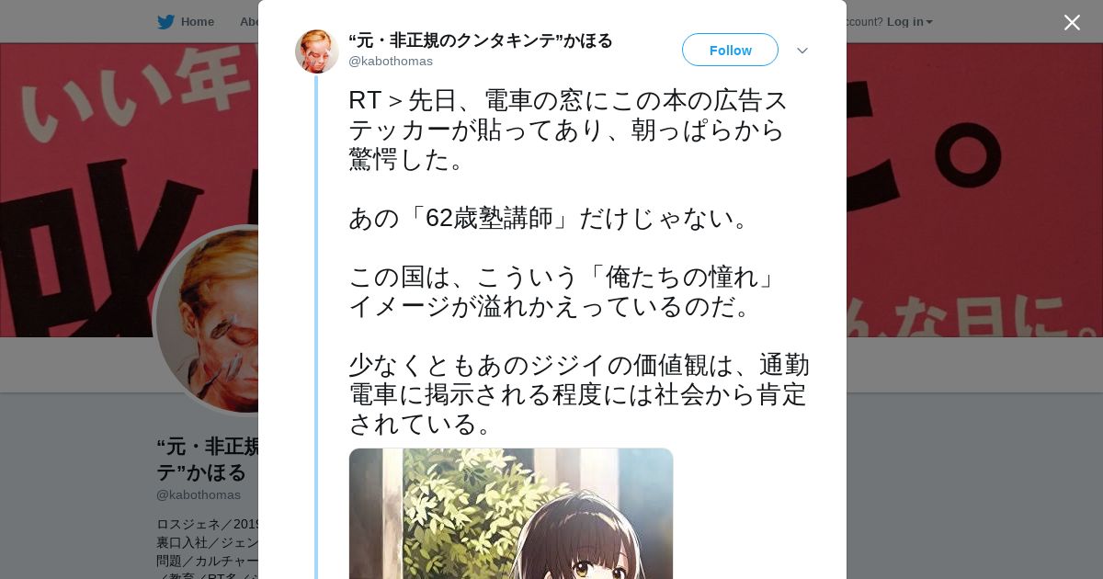Click the tweet's last paragraph about 通勤電車

[579, 394]
